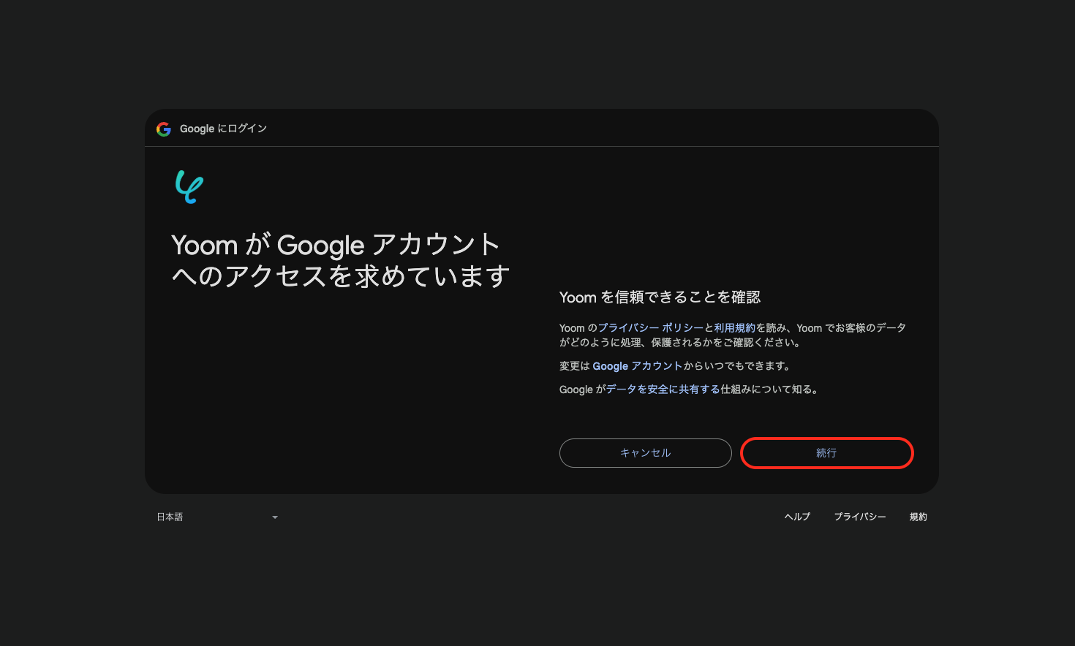Click the main Yoom access request heading
Screen dimensions: 1075x646
point(340,260)
